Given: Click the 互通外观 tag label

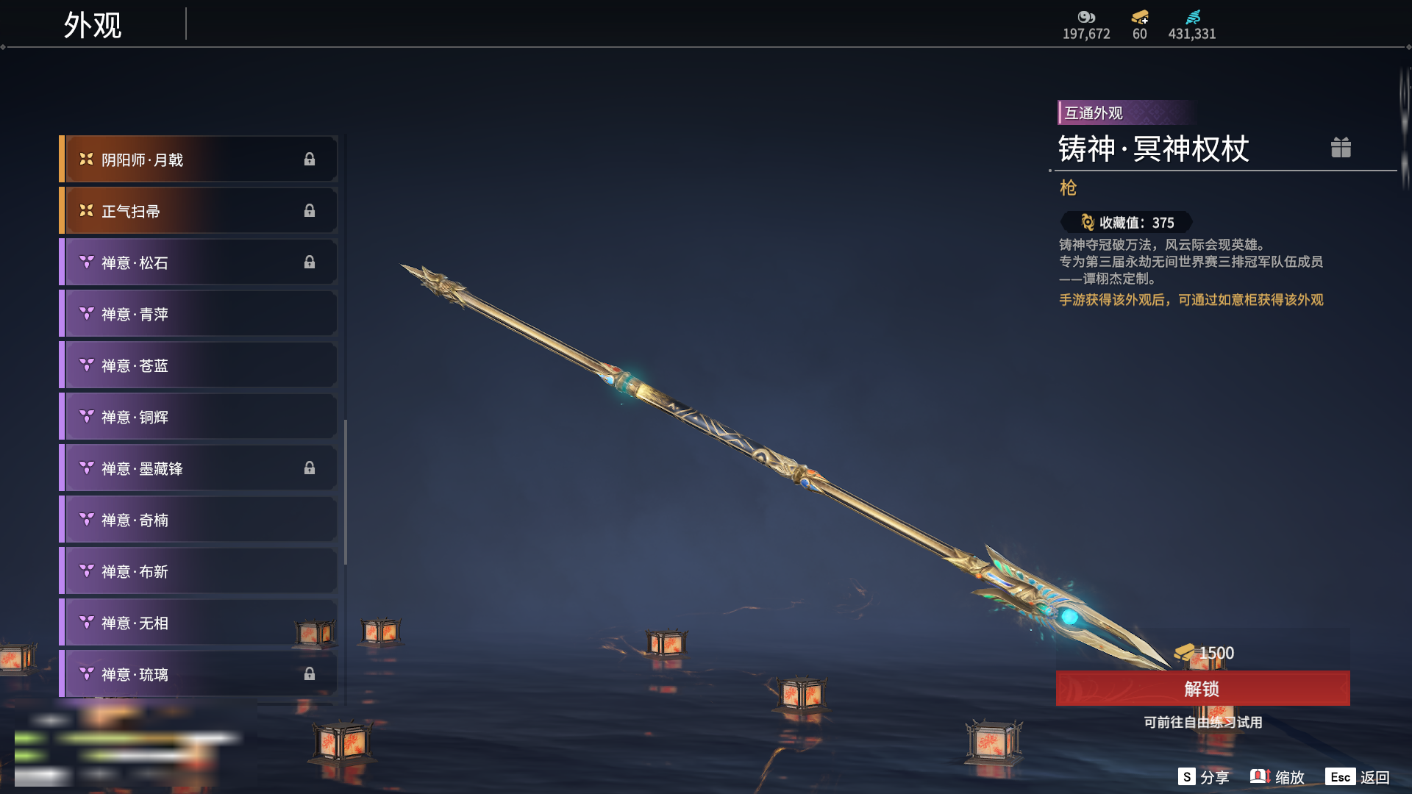Looking at the screenshot, I should point(1094,112).
